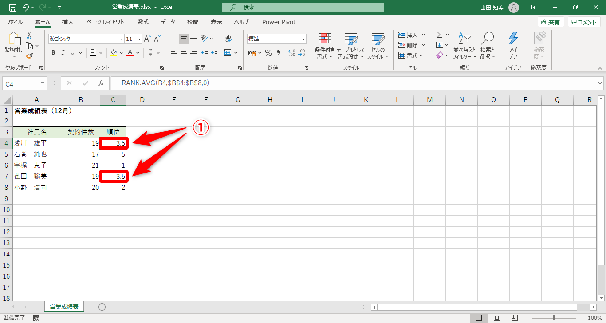Viewport: 606px width, 323px height.
Task: Cut the selection with the scissors icon
Action: (x=29, y=35)
